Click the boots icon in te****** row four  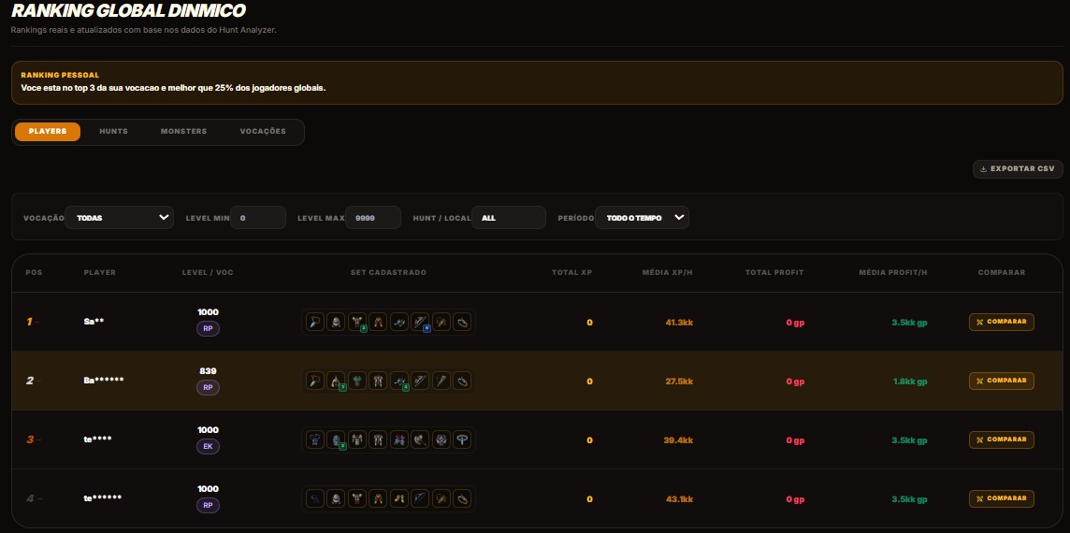[399, 498]
